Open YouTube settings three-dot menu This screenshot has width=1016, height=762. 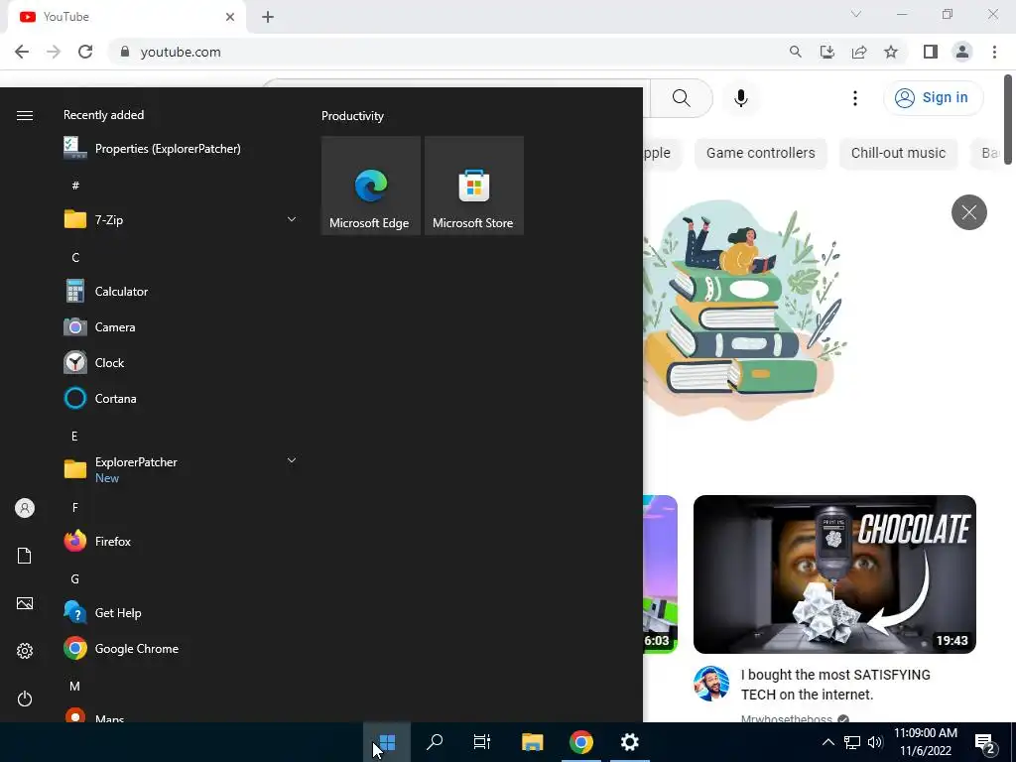855,98
